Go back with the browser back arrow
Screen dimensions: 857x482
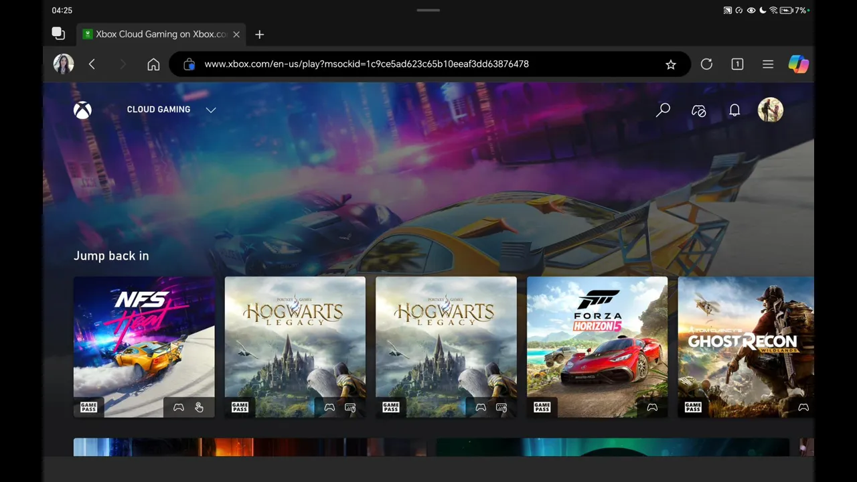(x=92, y=64)
